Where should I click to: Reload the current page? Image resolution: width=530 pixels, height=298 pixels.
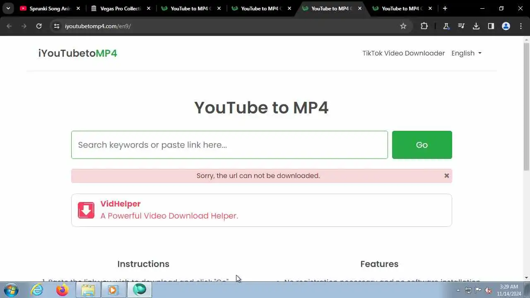(x=39, y=26)
